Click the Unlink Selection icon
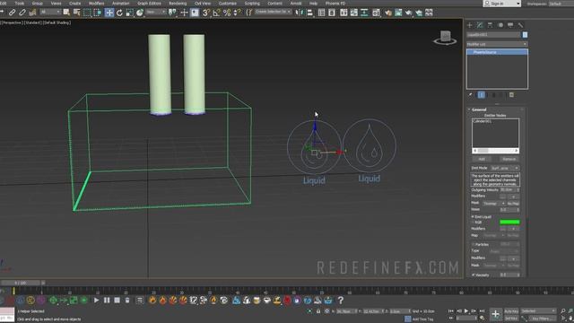Screen dimensions: 574x323 tap(22, 13)
